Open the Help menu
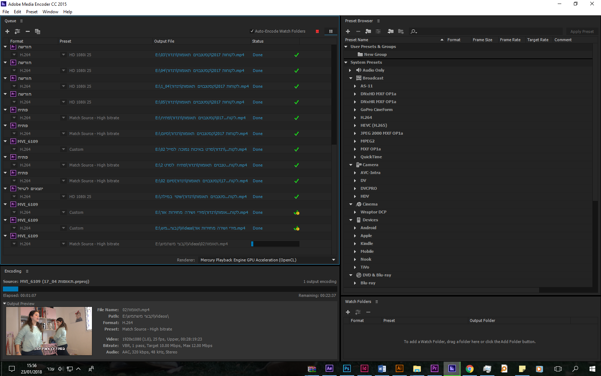This screenshot has height=376, width=601. [x=68, y=12]
